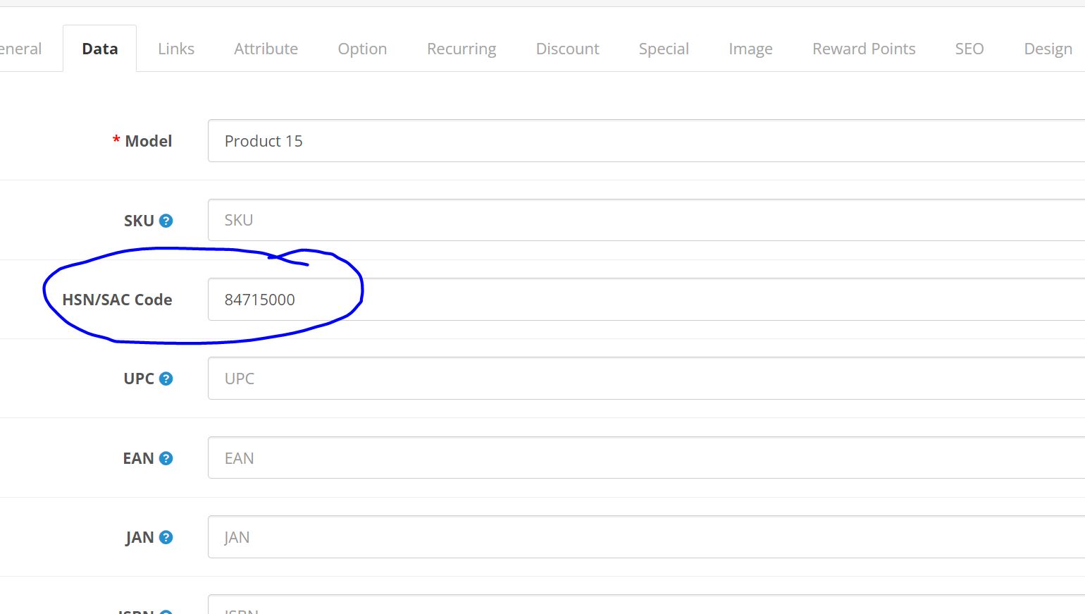Go to the Option tab
The height and width of the screenshot is (614, 1085).
tap(362, 49)
